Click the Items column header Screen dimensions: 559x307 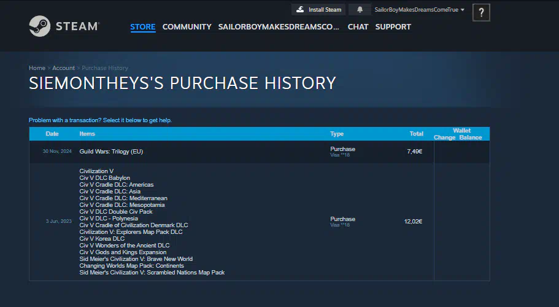tap(87, 134)
